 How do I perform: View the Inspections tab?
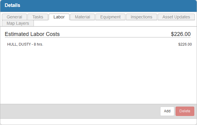[x=141, y=17]
